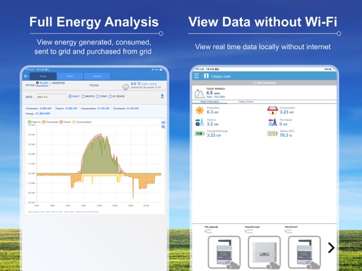The width and height of the screenshot is (362, 271).
Task: Click the Consumption kW value in summary
Action: 104,108
